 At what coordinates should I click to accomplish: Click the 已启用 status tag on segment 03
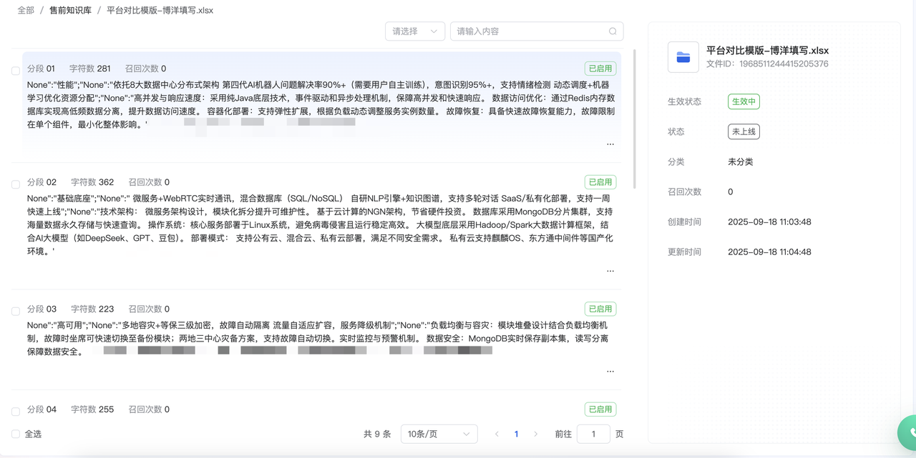[x=600, y=309]
